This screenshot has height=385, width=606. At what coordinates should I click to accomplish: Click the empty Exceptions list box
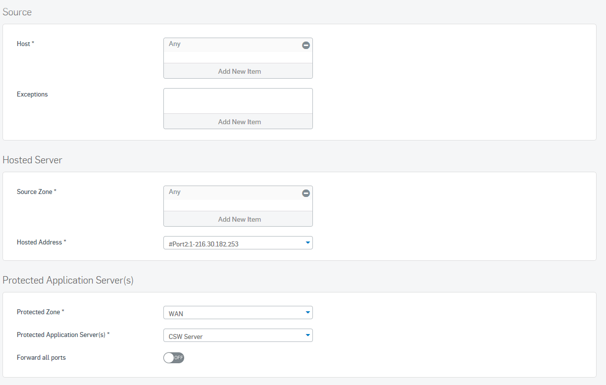(238, 101)
